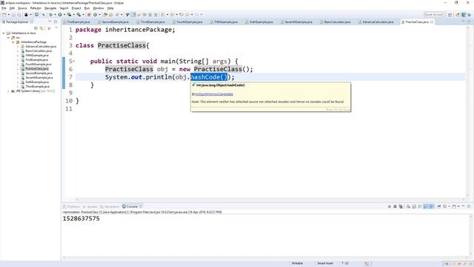
Task: Click the Debug bug icon in toolbar
Action: click(50, 15)
